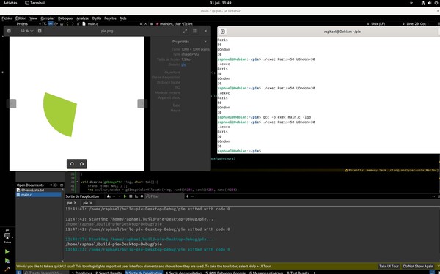Run the project with the green Run button

coord(7,251)
